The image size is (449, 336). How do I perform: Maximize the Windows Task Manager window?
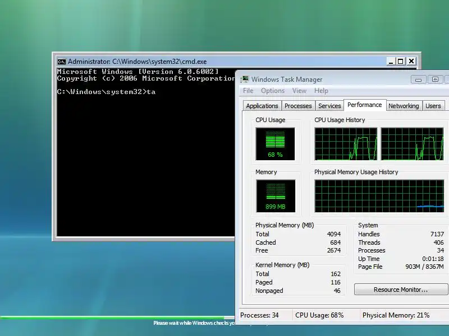point(435,80)
